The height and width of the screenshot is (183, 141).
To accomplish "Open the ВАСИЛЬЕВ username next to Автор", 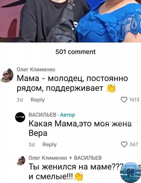I will tap(43, 115).
